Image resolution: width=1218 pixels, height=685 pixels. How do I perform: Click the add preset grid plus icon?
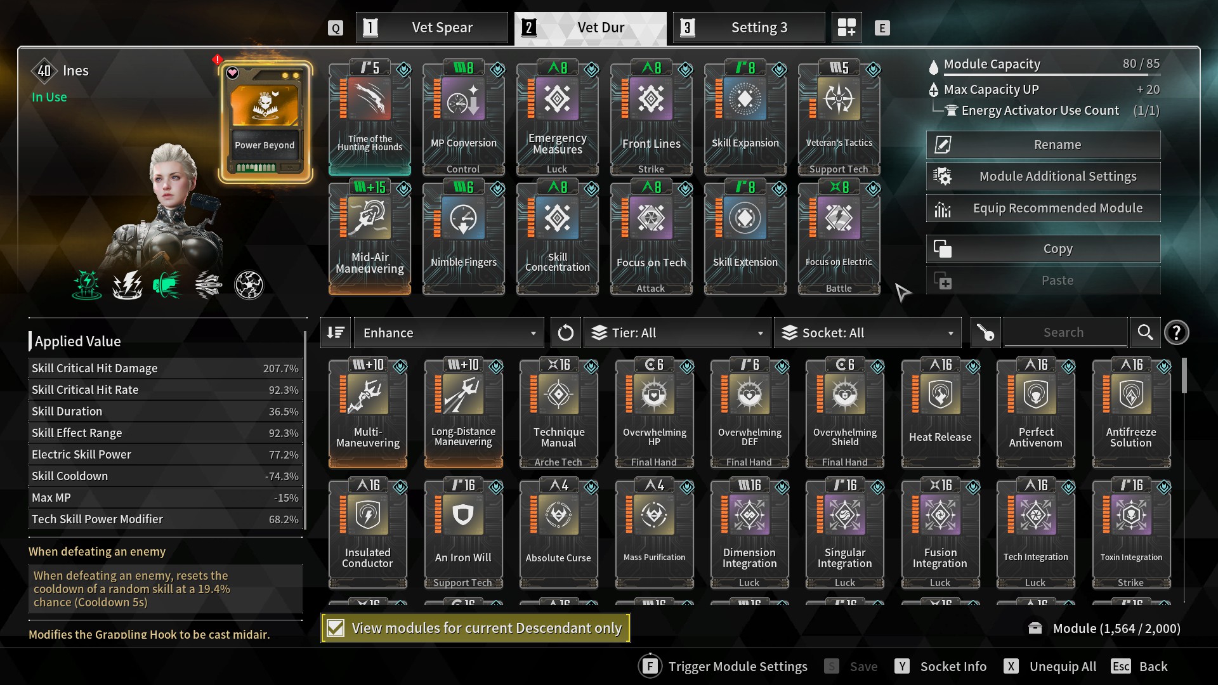pos(846,27)
